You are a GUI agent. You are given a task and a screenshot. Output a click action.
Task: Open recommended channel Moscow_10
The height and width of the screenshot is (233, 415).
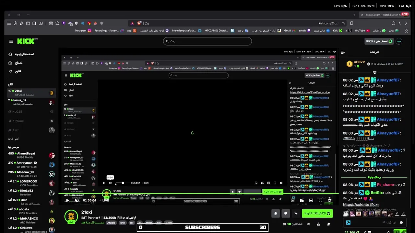(x=31, y=174)
